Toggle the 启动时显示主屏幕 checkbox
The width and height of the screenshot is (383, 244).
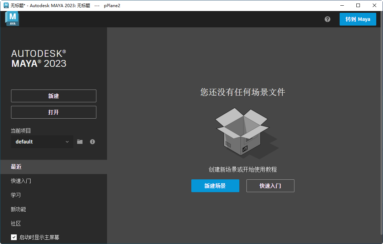[x=14, y=237]
